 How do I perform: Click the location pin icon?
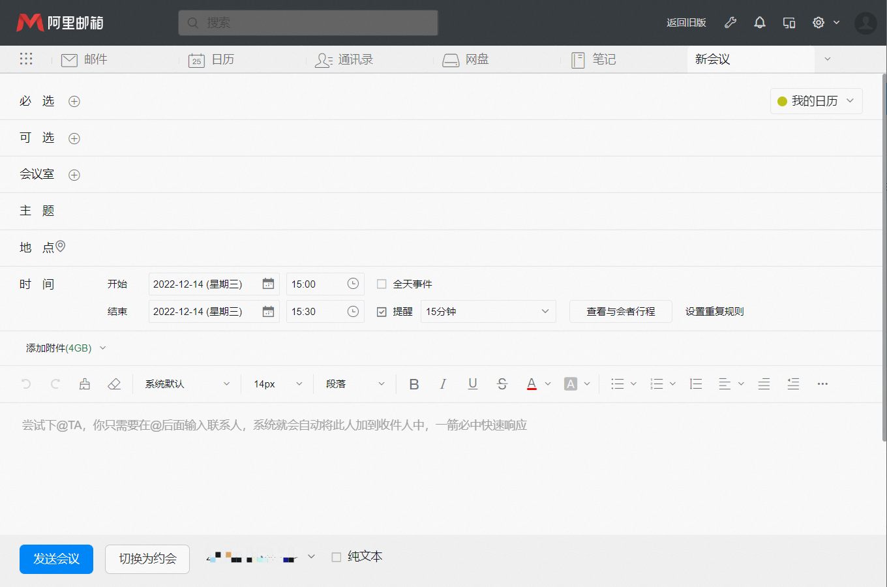61,247
